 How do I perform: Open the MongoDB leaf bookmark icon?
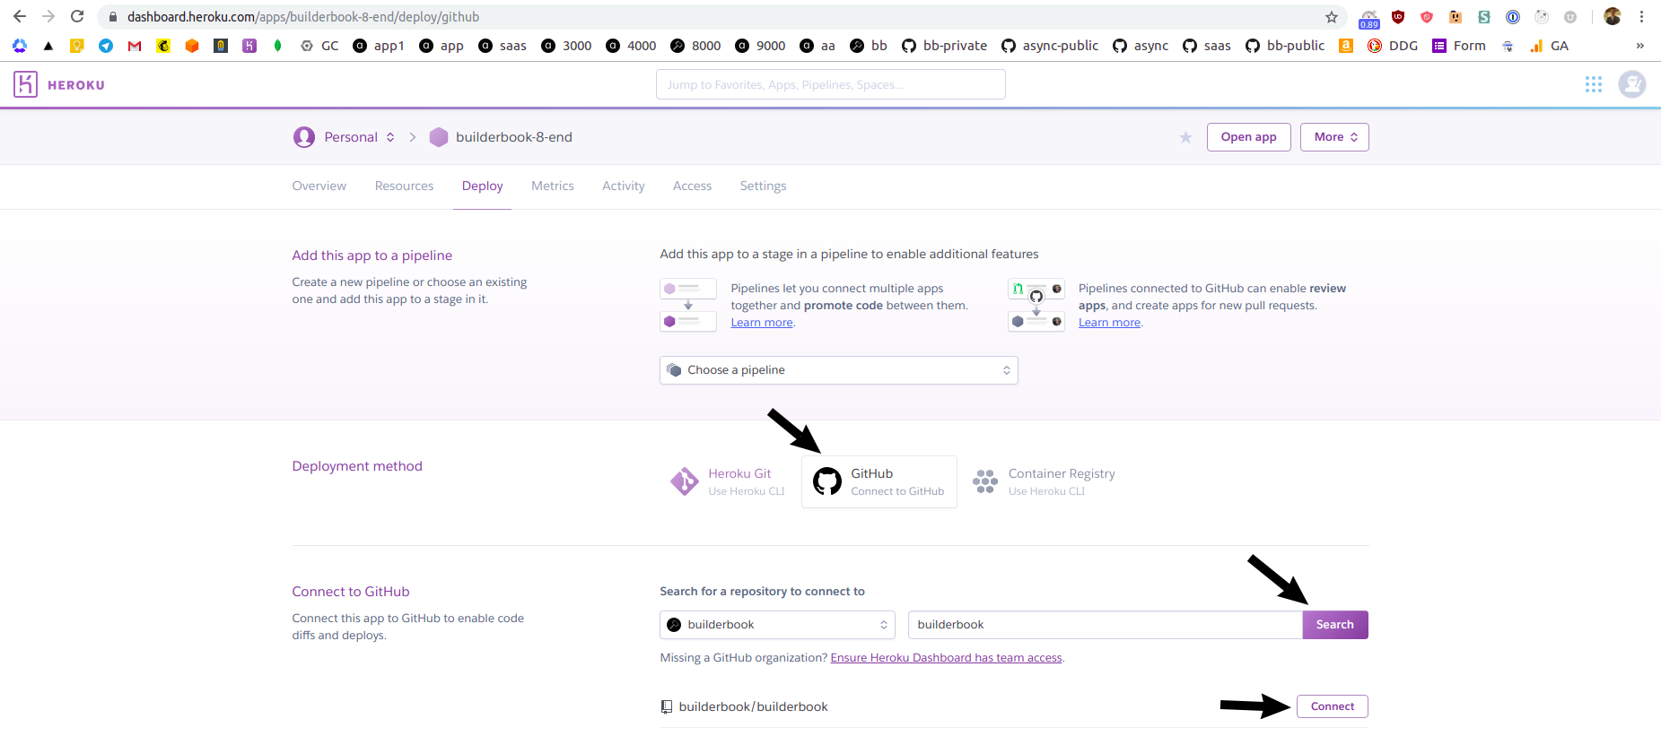point(278,46)
